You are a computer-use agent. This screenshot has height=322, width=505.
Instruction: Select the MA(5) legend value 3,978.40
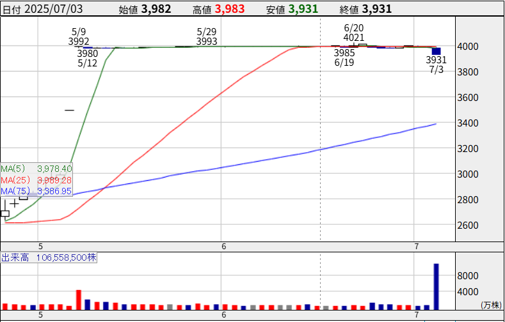tap(54, 169)
